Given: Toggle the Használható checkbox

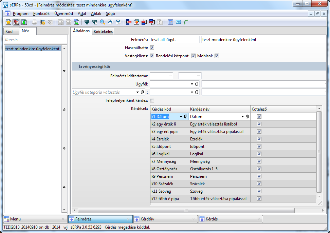Looking at the screenshot, I should click(x=152, y=48).
